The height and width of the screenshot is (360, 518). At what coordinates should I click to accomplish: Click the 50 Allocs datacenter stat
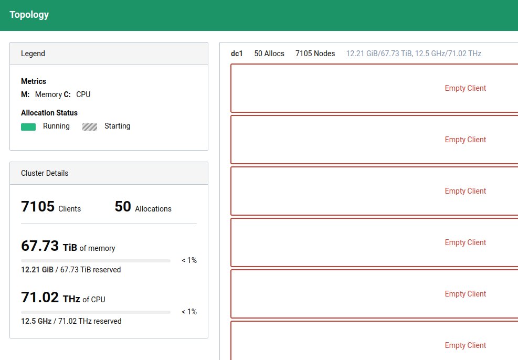tap(269, 54)
